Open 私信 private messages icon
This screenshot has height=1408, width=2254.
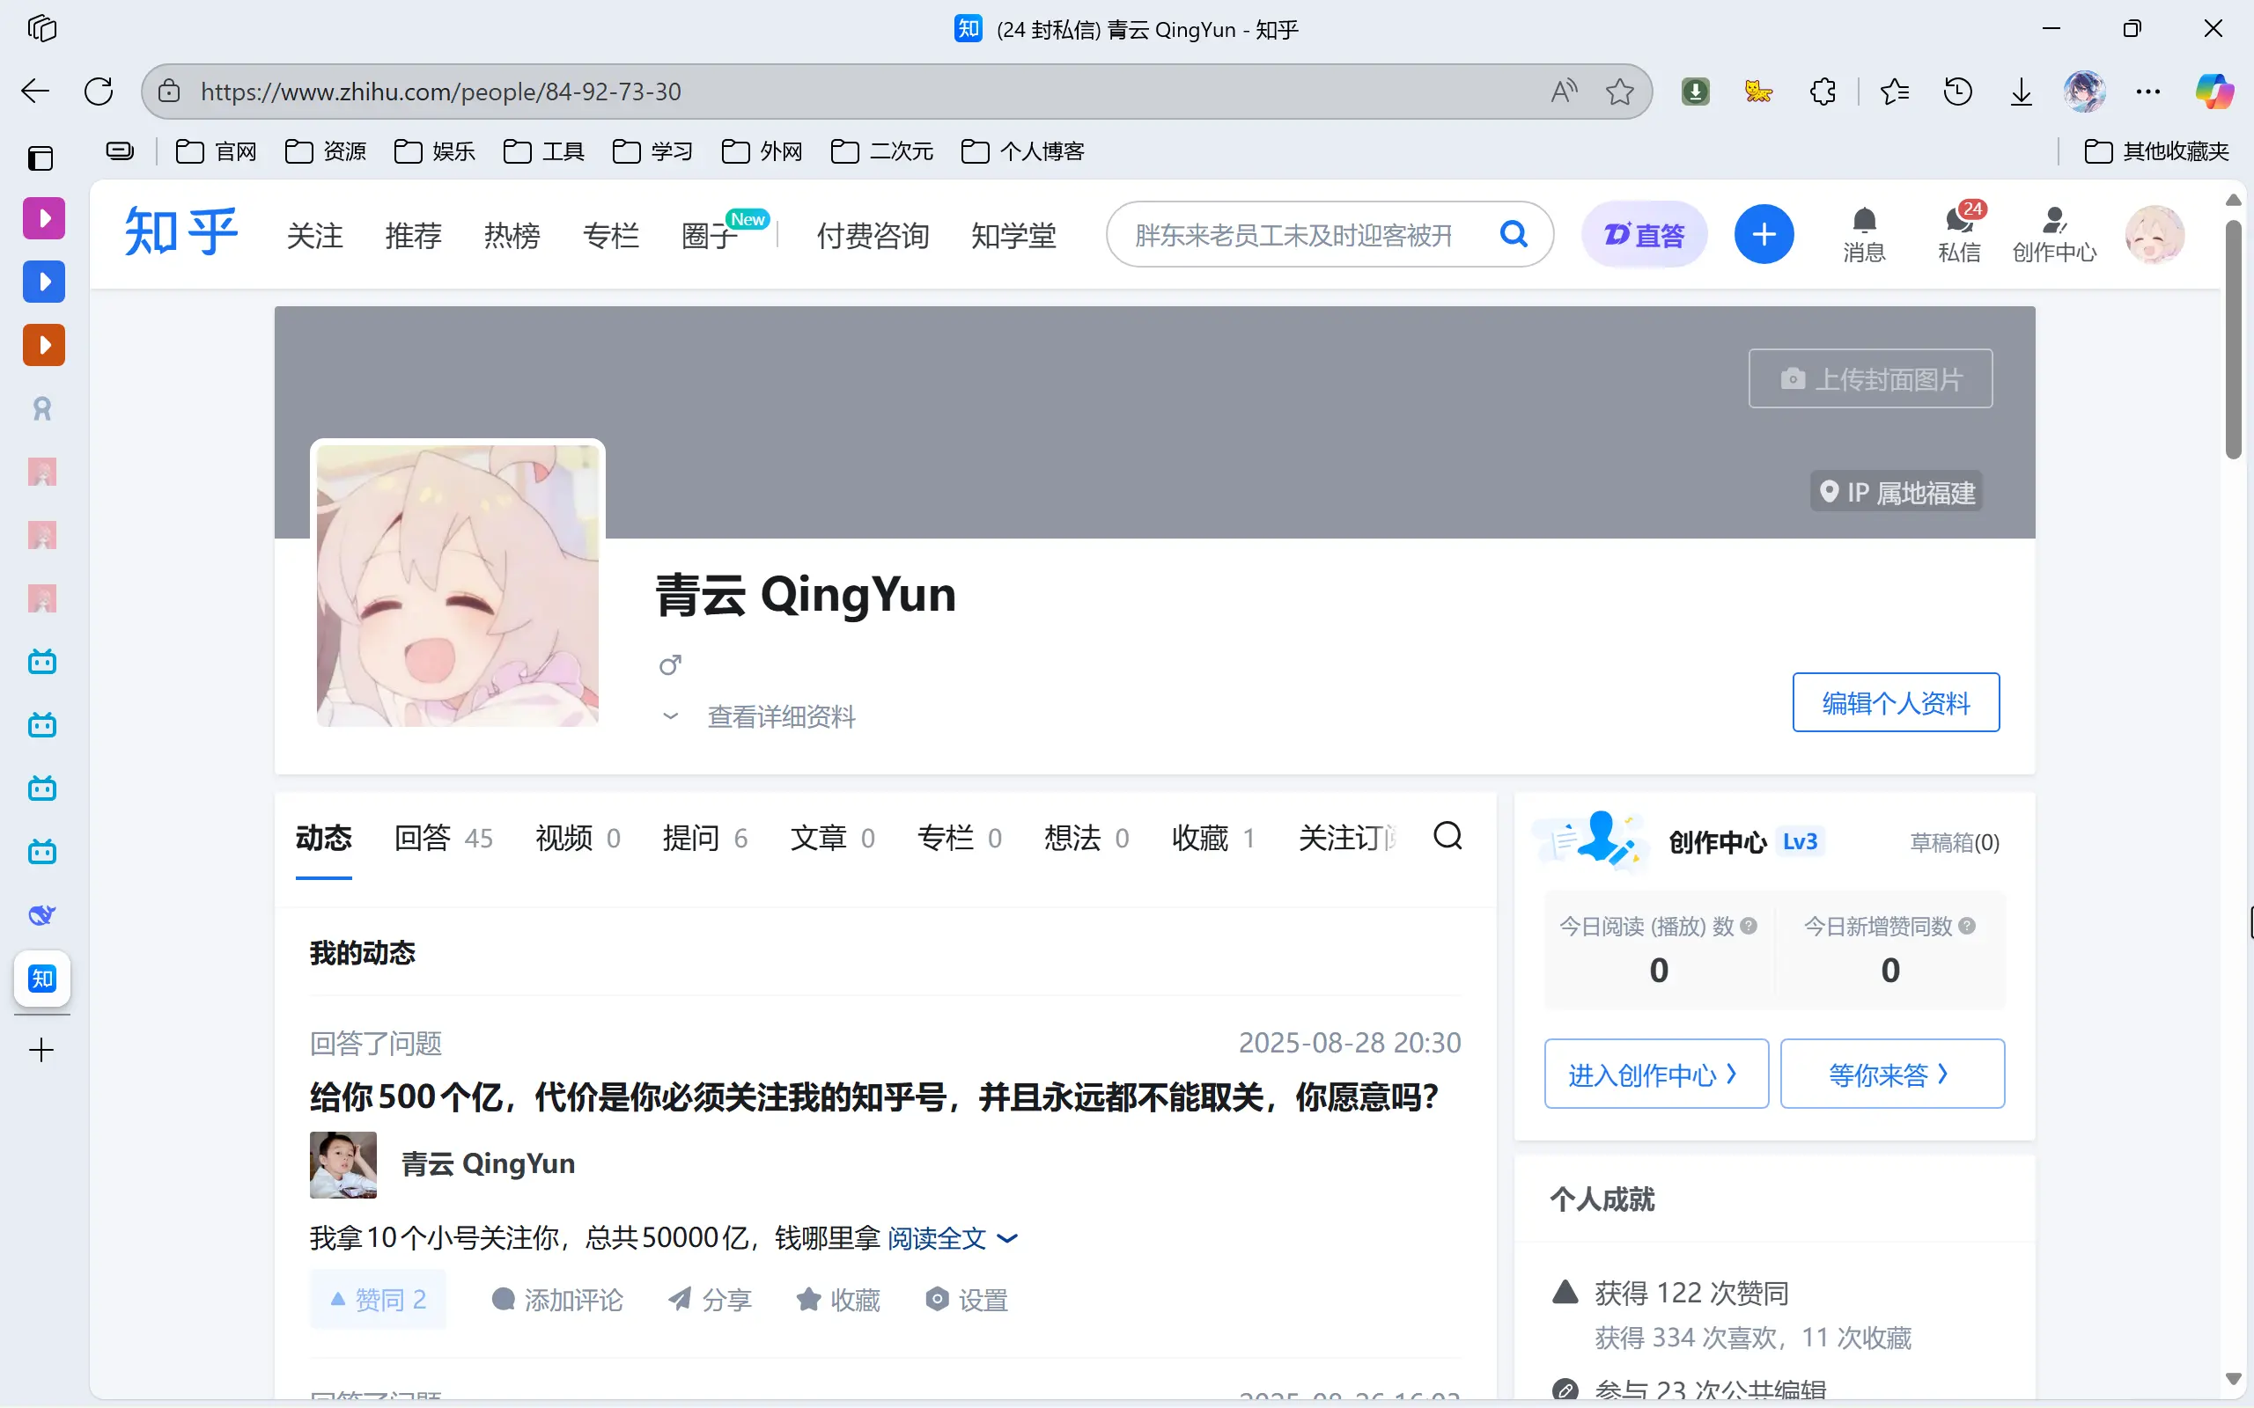(x=1958, y=233)
